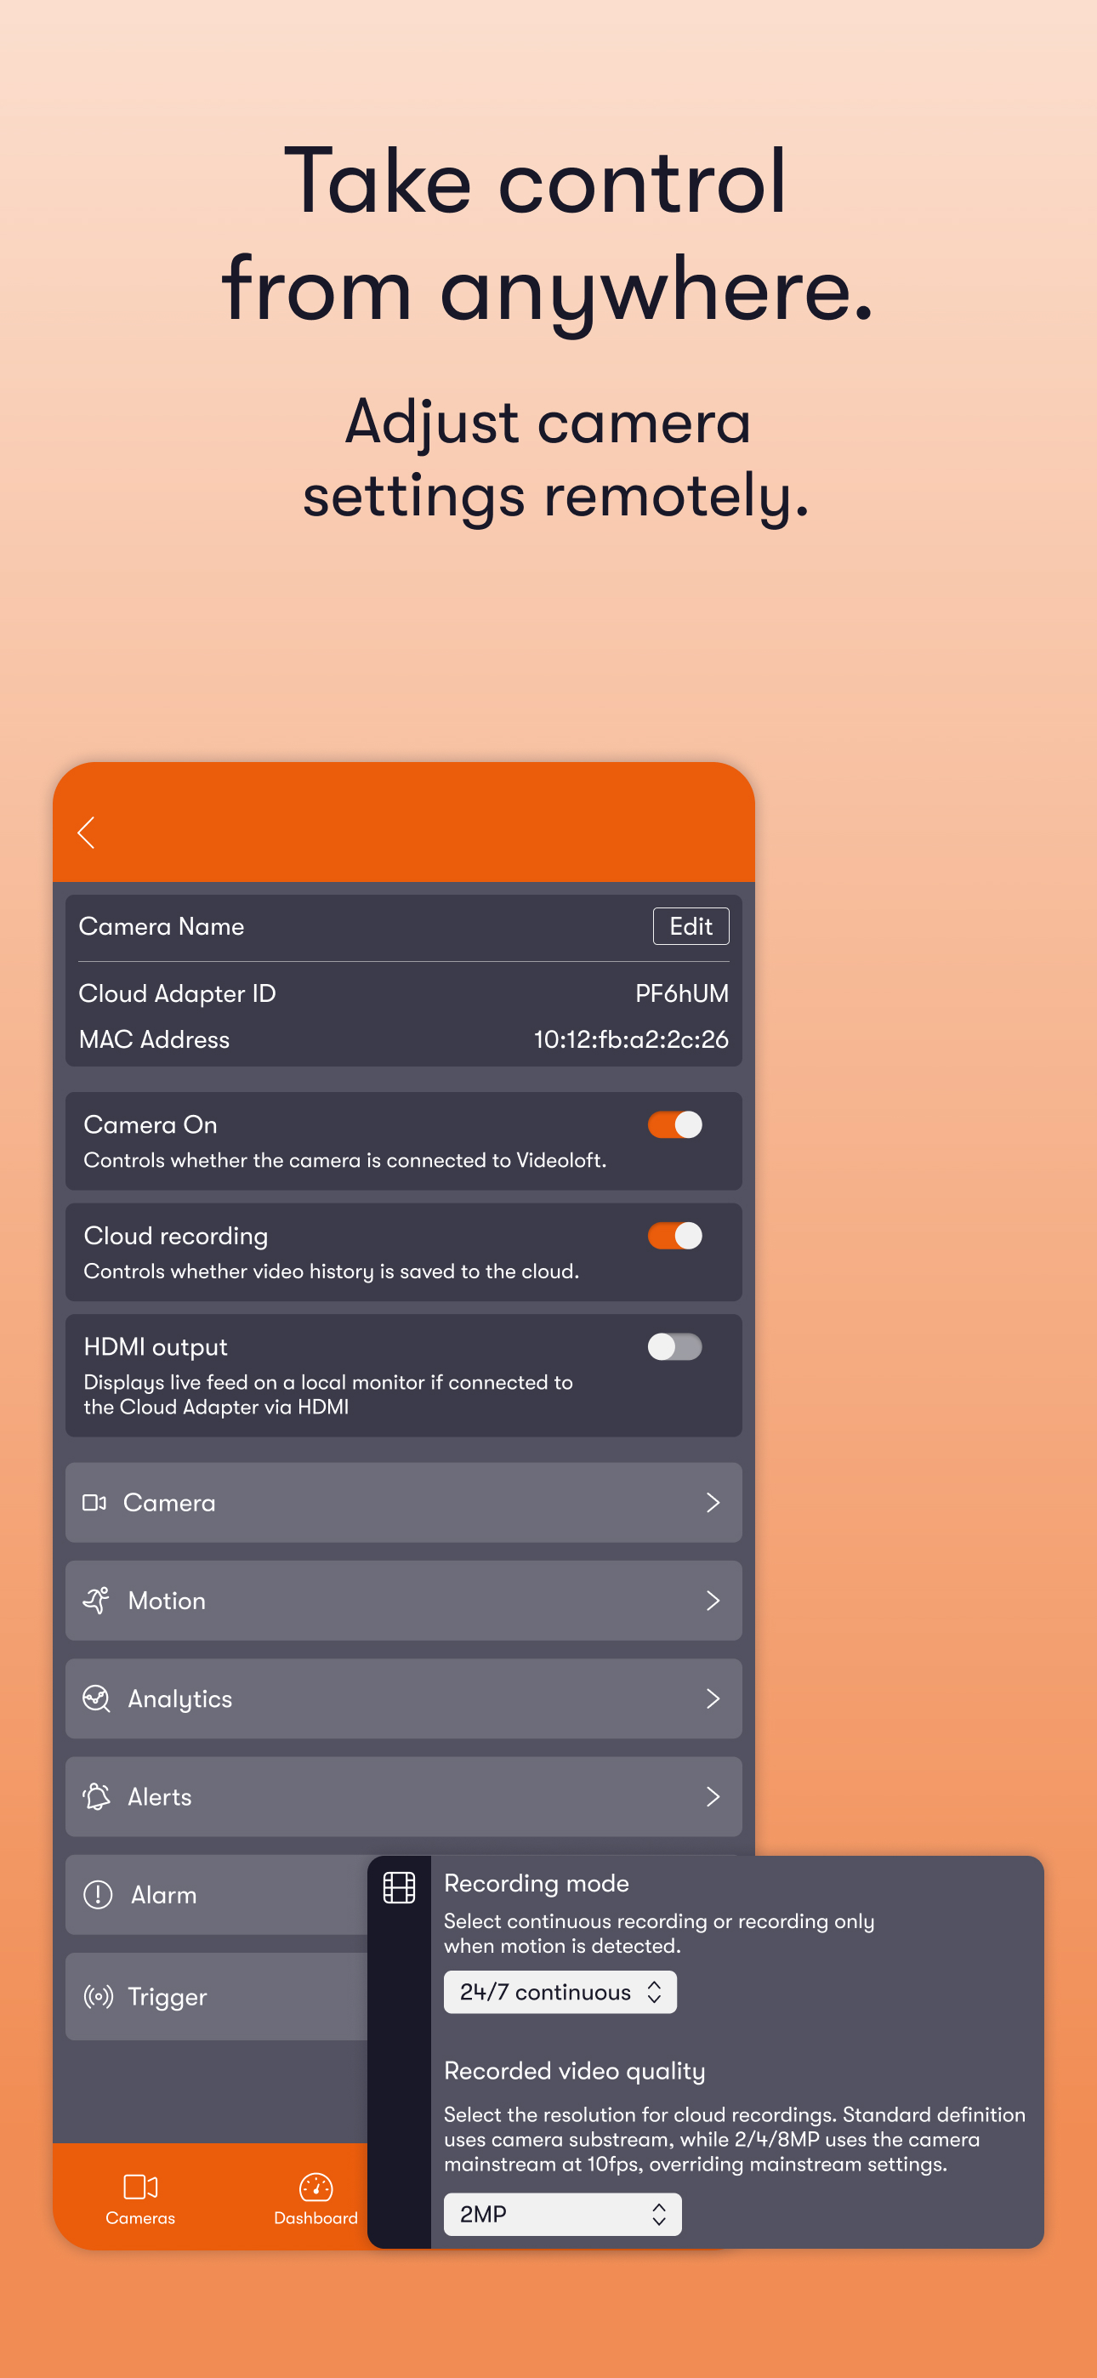Enable the HDMI output toggle
1097x2378 pixels.
tap(675, 1347)
